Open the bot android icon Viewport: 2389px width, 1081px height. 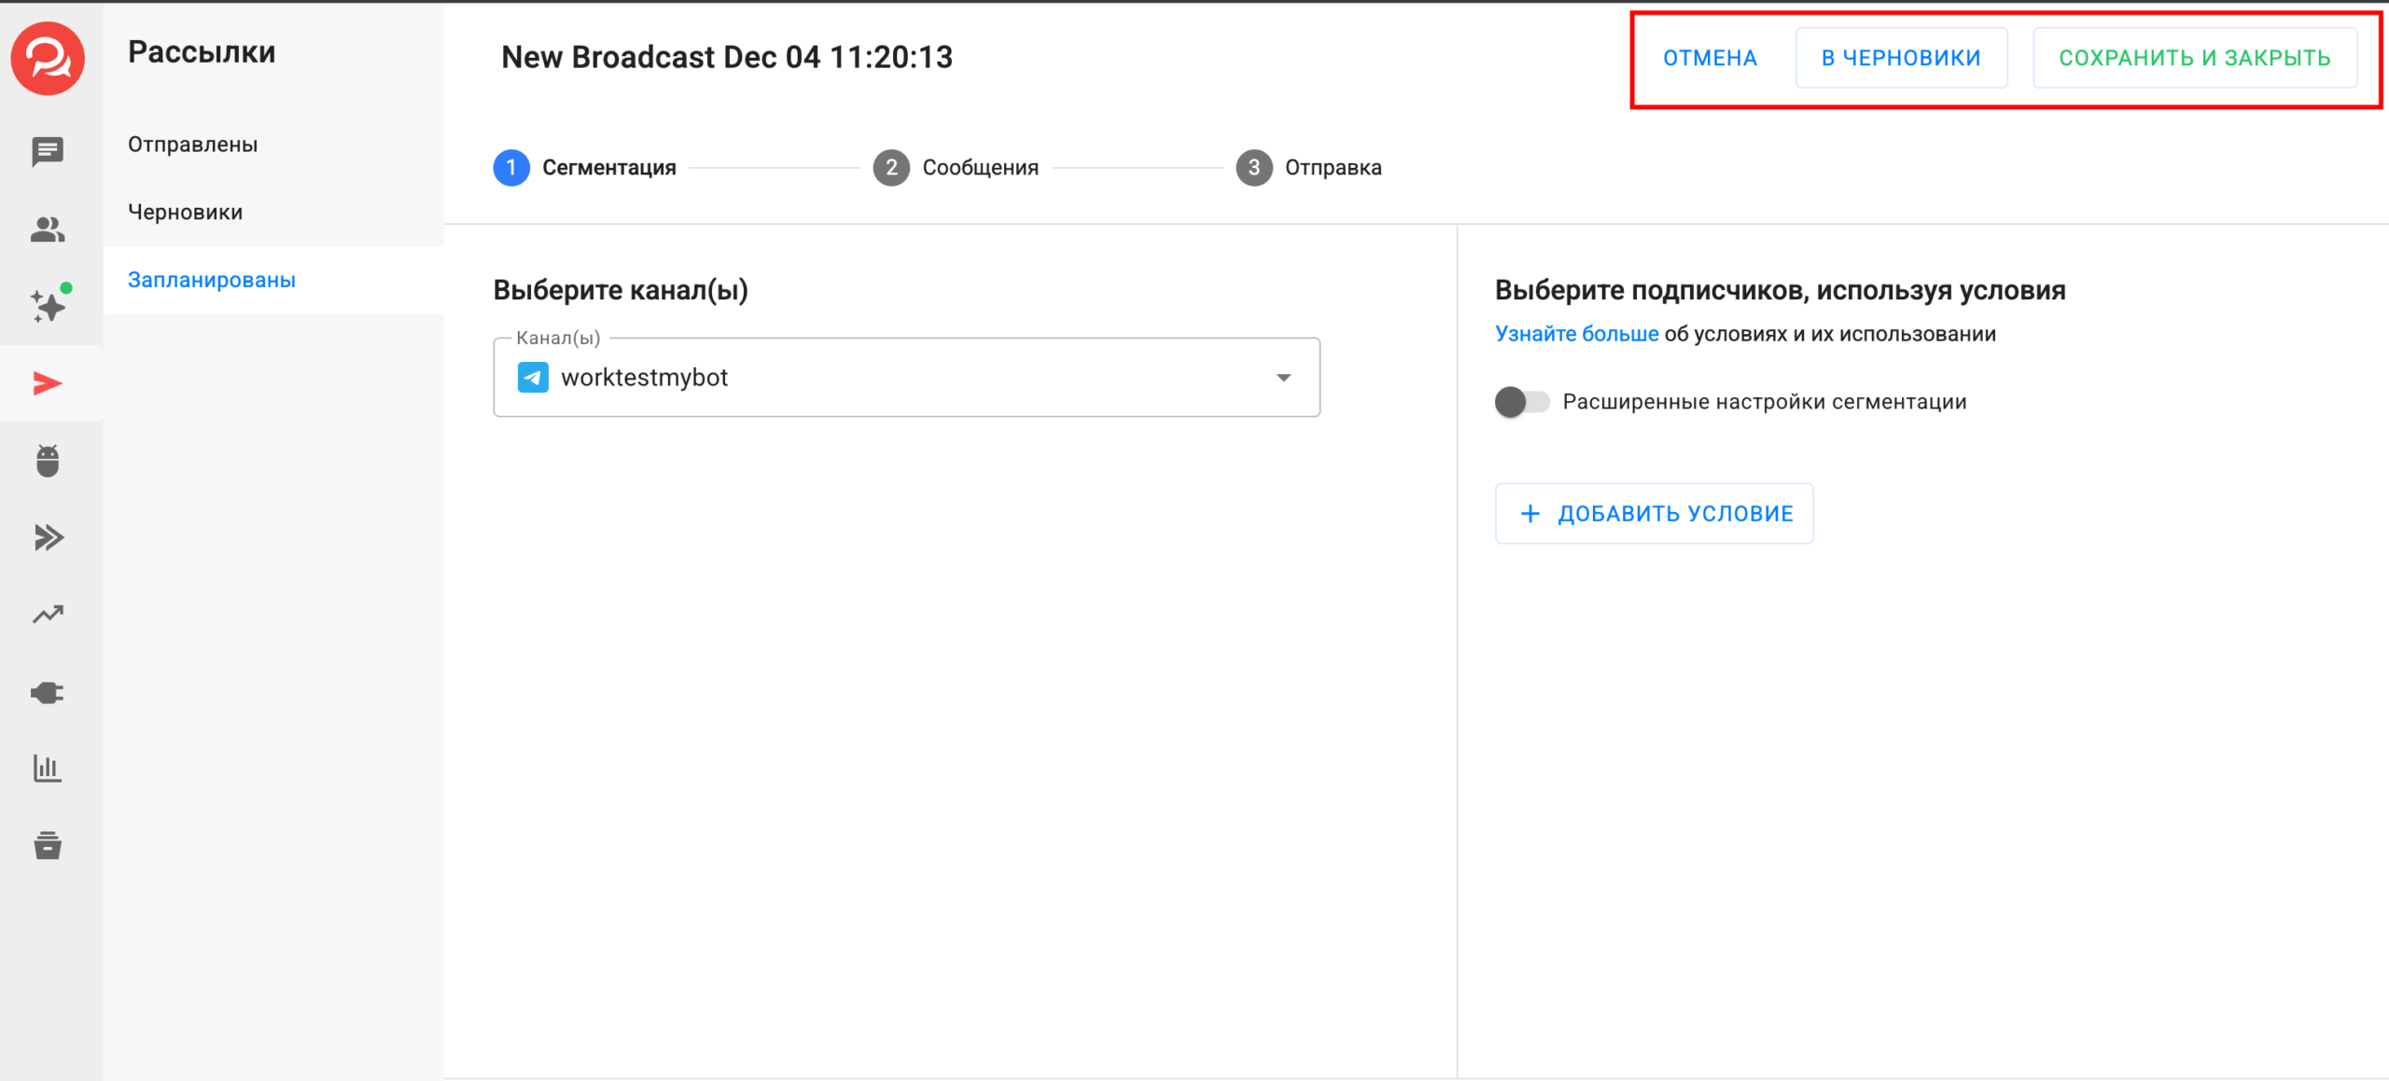pyautogui.click(x=48, y=461)
